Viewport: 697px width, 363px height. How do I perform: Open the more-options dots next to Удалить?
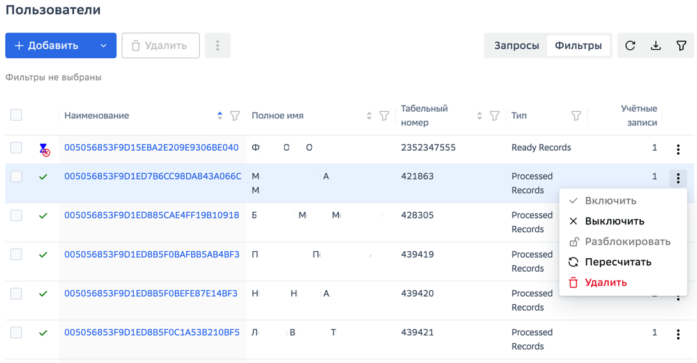[x=218, y=45]
